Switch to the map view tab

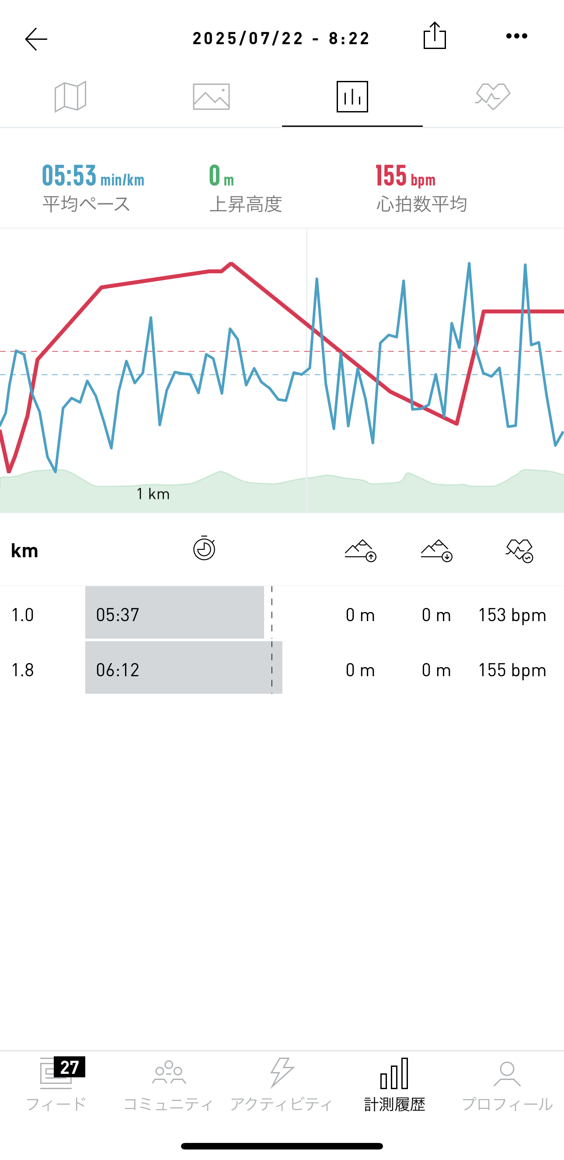(70, 96)
